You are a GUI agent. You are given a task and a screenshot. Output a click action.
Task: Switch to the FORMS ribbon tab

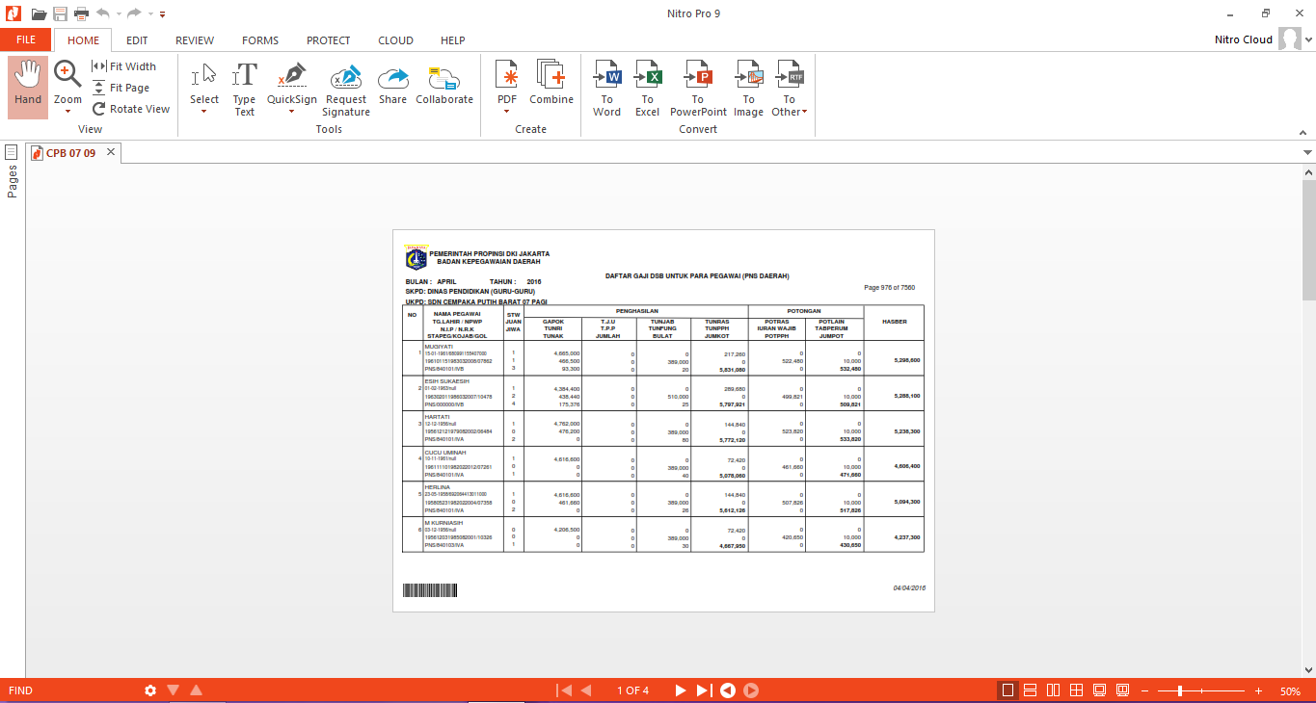pos(260,40)
